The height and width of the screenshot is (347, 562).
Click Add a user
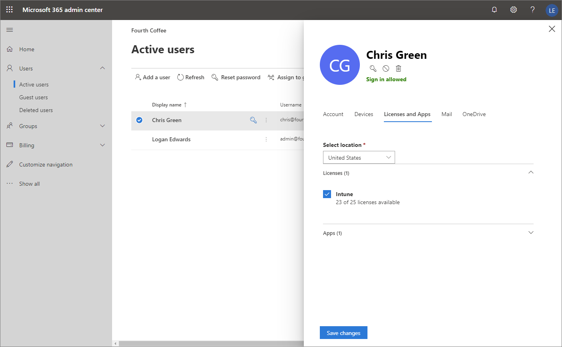[153, 77]
